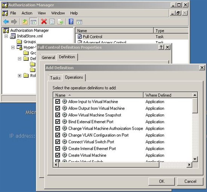Click the Export List toolbar icon
Viewport: 207px width, 192px height.
60,22
